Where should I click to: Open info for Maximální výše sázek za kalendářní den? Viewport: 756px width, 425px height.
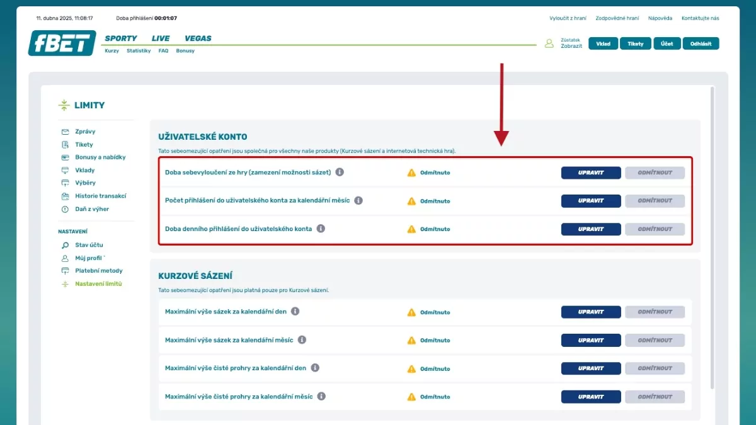click(x=295, y=311)
